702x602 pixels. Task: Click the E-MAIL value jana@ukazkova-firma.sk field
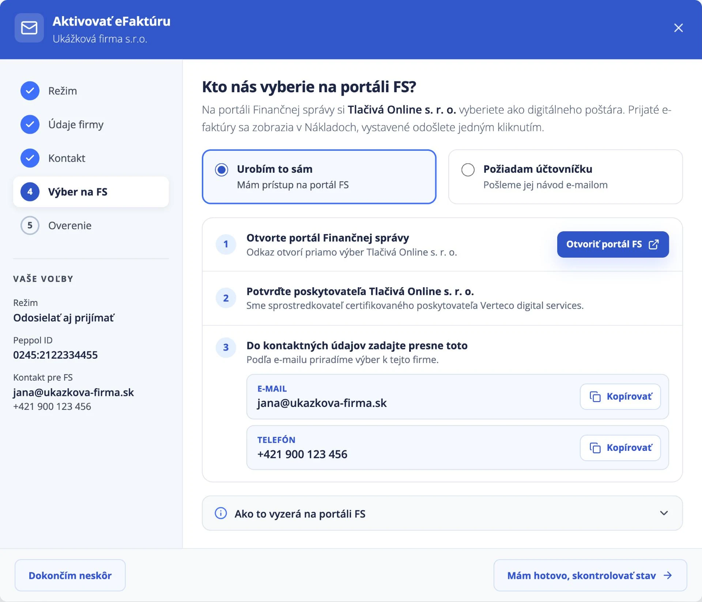point(458,397)
